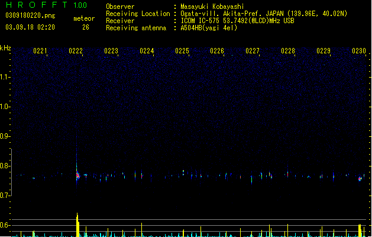
Task: Click the 0309180220.png filename text
Action: point(30,15)
